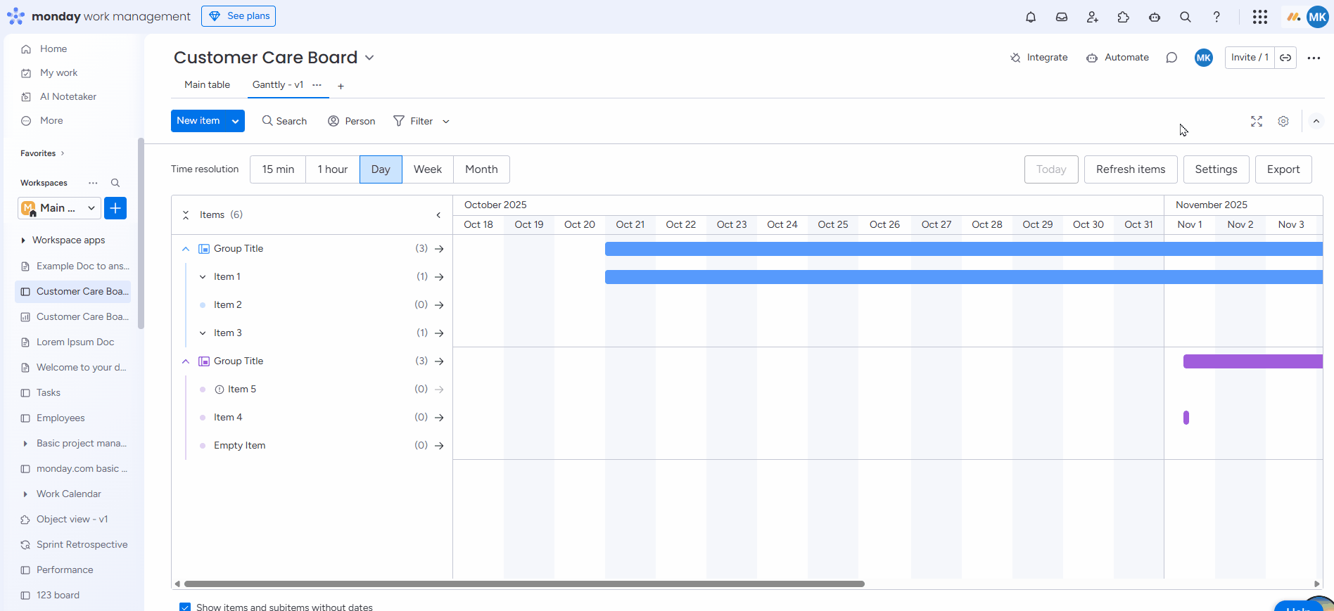Expand Workspace apps tree item
1334x611 pixels.
[23, 240]
